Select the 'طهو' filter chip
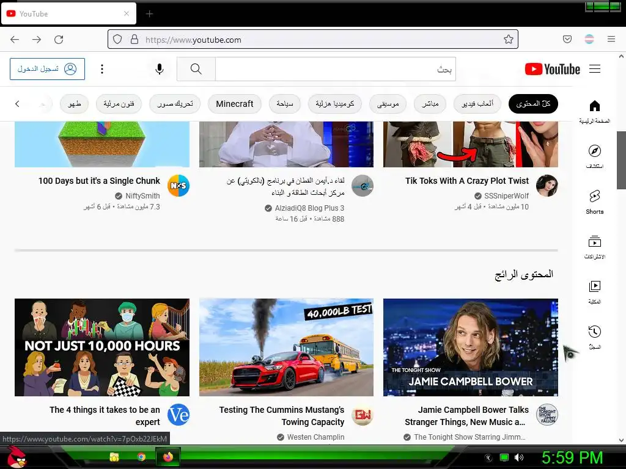The width and height of the screenshot is (626, 469). (x=74, y=104)
